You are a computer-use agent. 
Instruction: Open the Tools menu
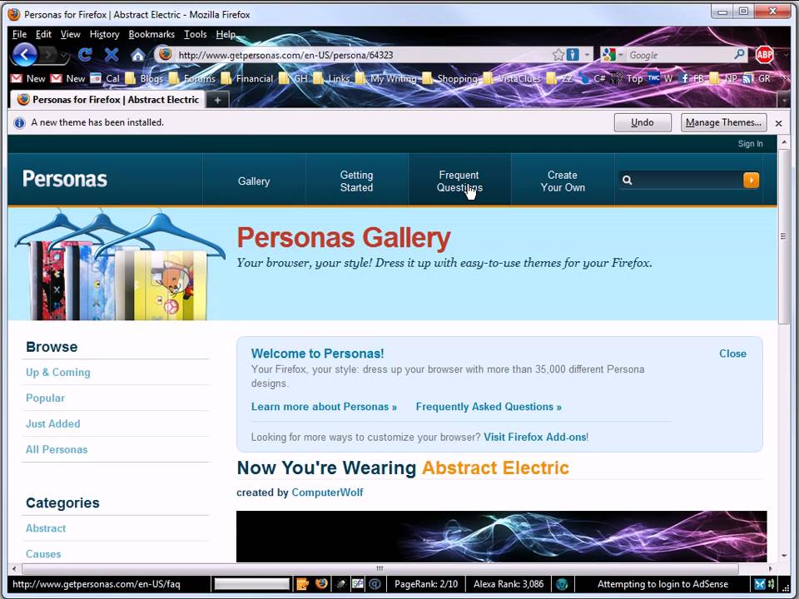pyautogui.click(x=195, y=34)
